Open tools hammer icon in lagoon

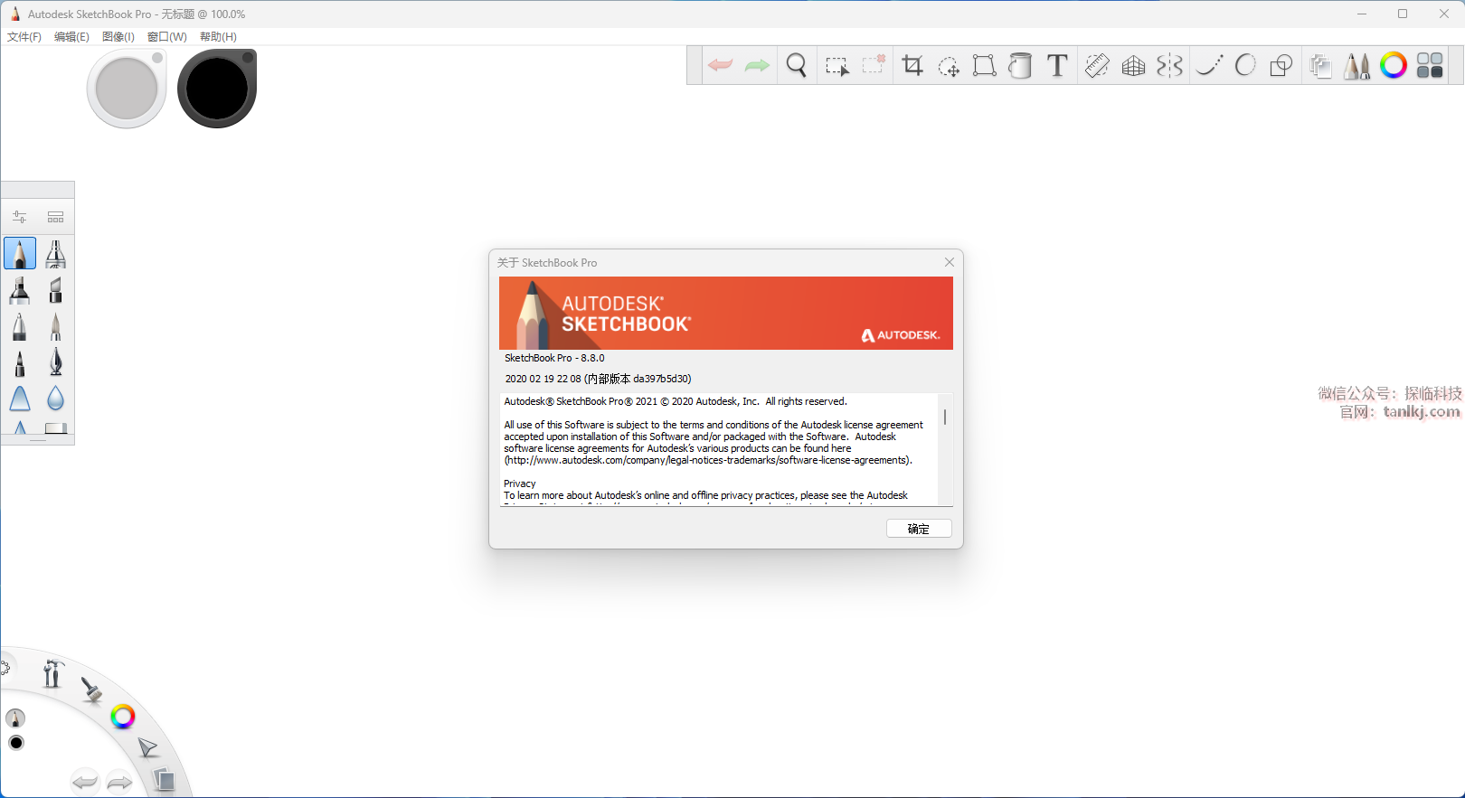[x=52, y=673]
